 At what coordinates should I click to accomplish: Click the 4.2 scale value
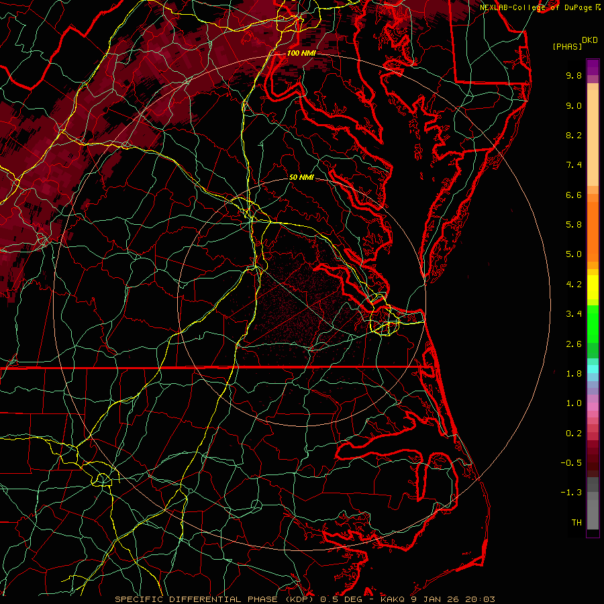[574, 285]
